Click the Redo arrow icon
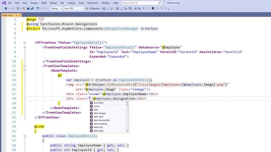Image resolution: width=271 pixels, height=152 pixels. [44, 8]
